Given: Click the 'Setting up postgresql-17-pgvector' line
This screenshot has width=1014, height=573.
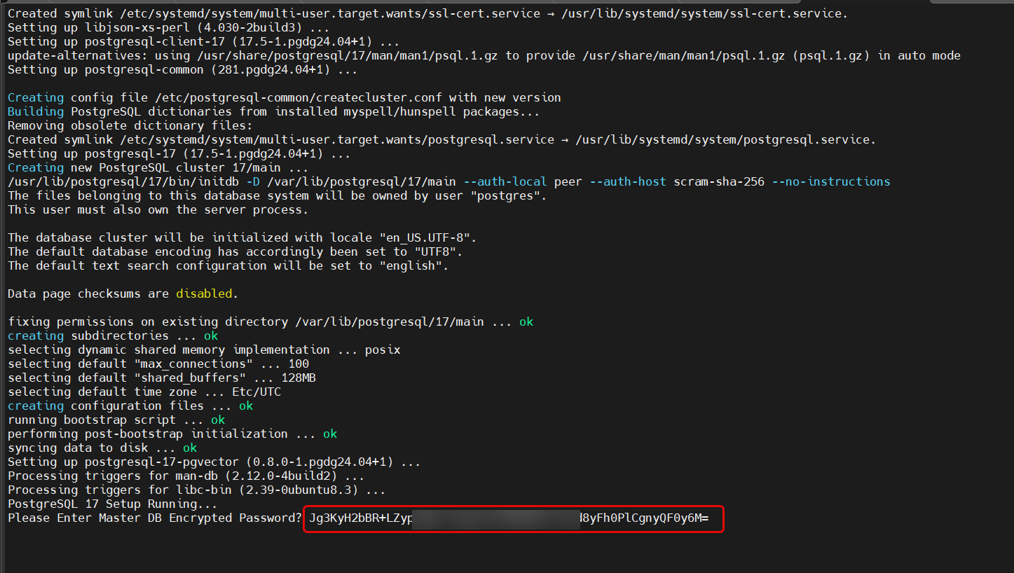Looking at the screenshot, I should pyautogui.click(x=214, y=462).
